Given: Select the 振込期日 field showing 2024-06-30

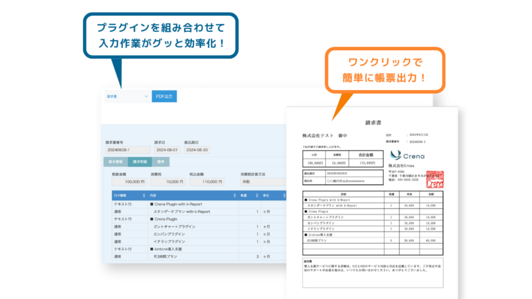Looking at the screenshot, I should 197,150.
